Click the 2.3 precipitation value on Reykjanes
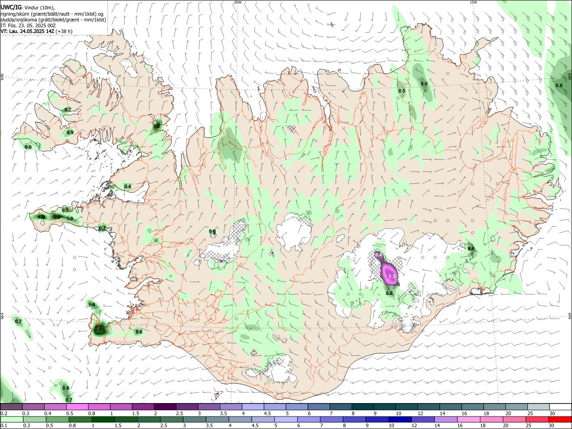 [99, 329]
